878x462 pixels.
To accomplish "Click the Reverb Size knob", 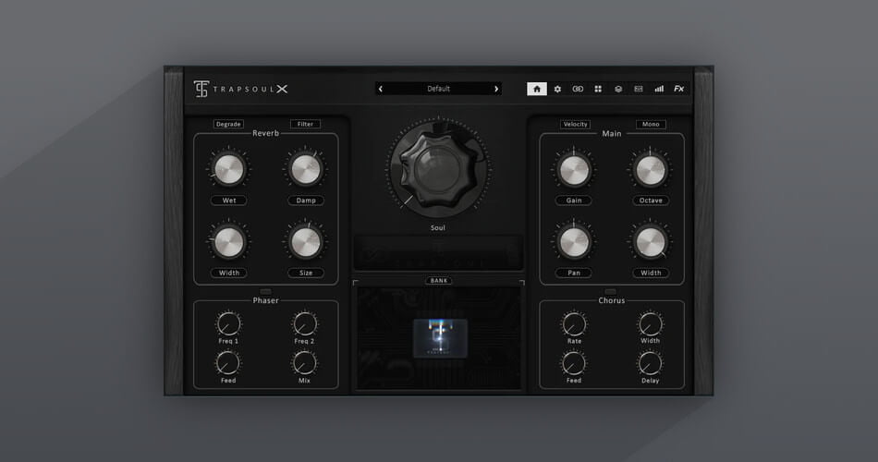I will (306, 242).
